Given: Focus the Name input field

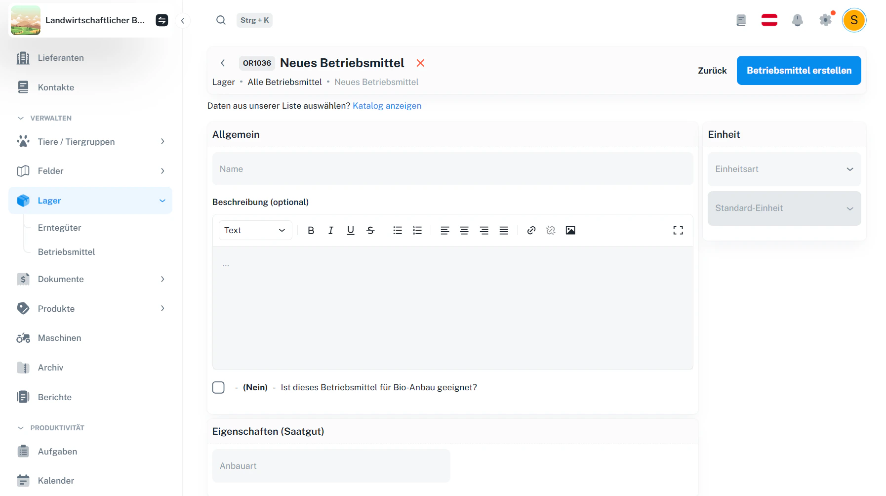Looking at the screenshot, I should point(453,169).
